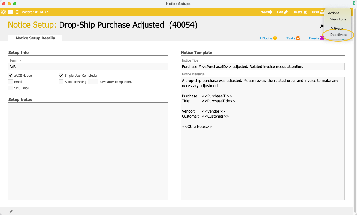357x215 pixels.
Task: Toggle the Single User Completion checkbox
Action: coord(61,76)
